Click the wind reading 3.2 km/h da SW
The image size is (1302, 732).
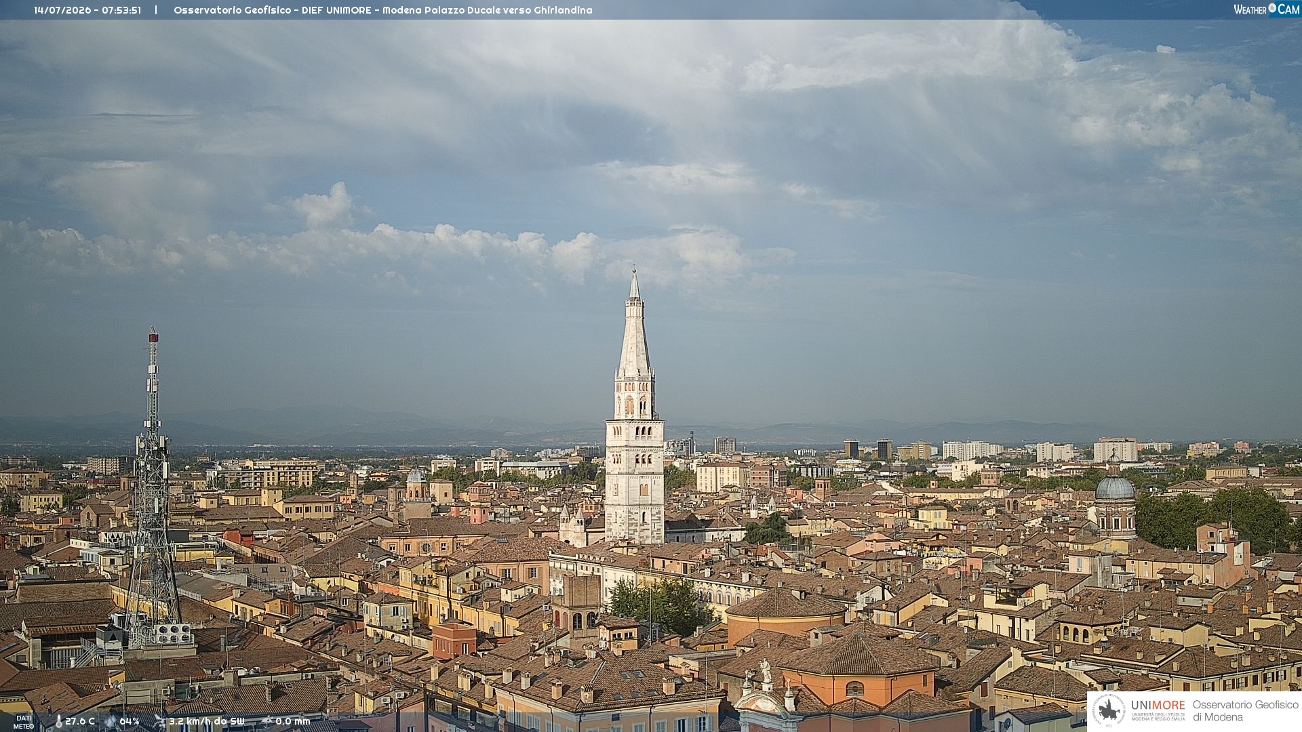(x=206, y=722)
